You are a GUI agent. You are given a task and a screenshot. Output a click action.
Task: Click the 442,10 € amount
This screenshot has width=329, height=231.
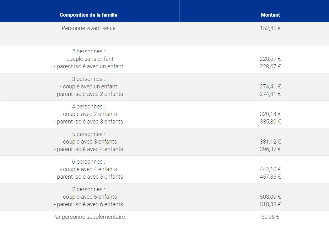point(270,169)
